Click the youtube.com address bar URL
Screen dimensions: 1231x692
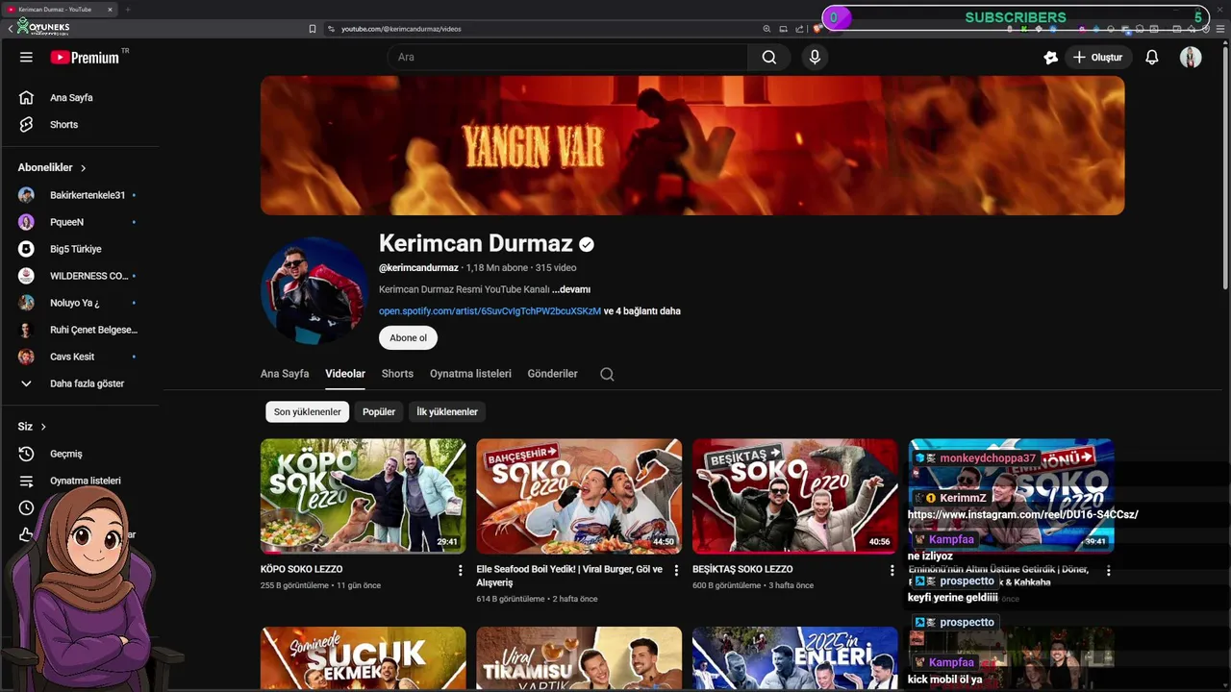click(401, 29)
